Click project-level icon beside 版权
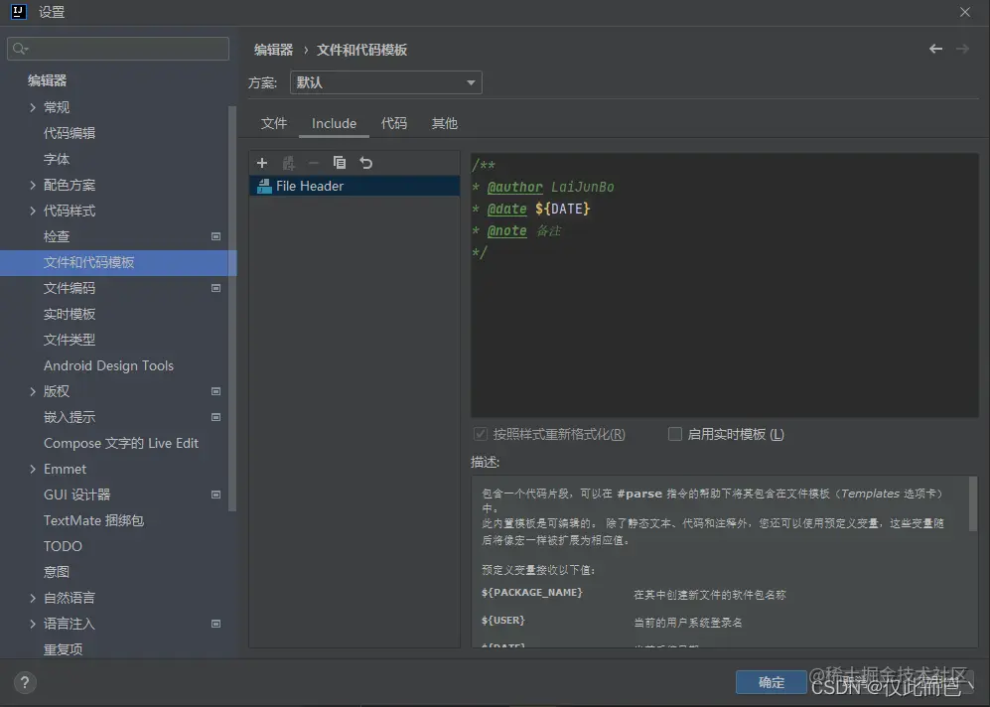This screenshot has height=707, width=990. tap(215, 391)
